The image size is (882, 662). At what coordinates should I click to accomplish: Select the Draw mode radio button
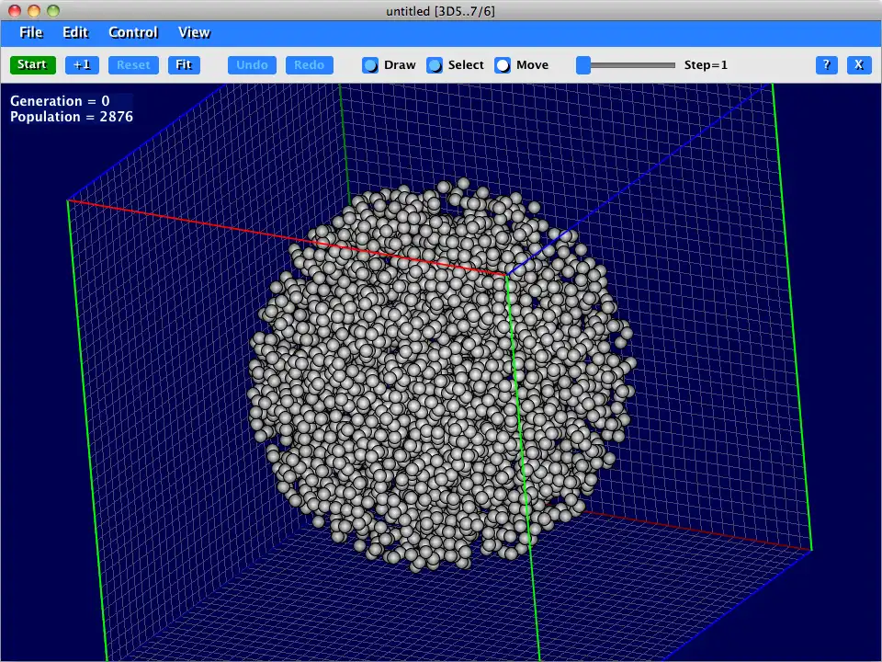click(x=370, y=65)
